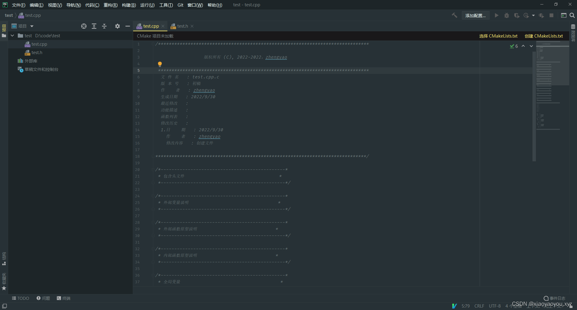Open the 编辑(E) menu
Screen dimensions: 577x310
[x=36, y=5]
